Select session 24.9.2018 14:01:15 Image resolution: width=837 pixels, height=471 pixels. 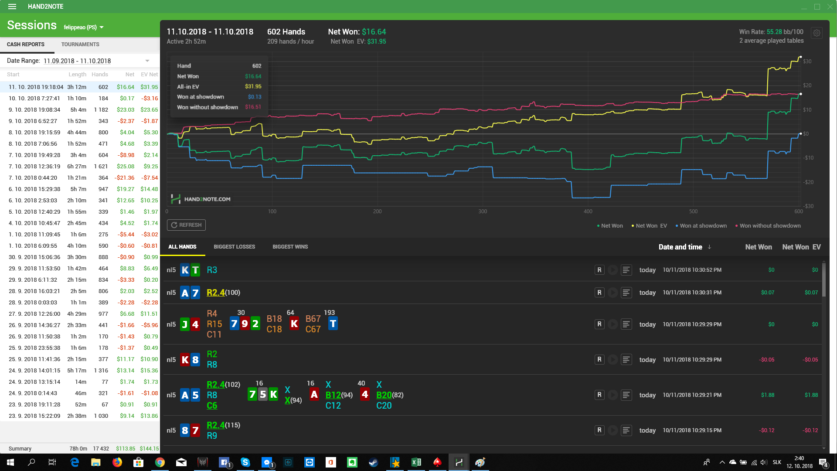80,370
